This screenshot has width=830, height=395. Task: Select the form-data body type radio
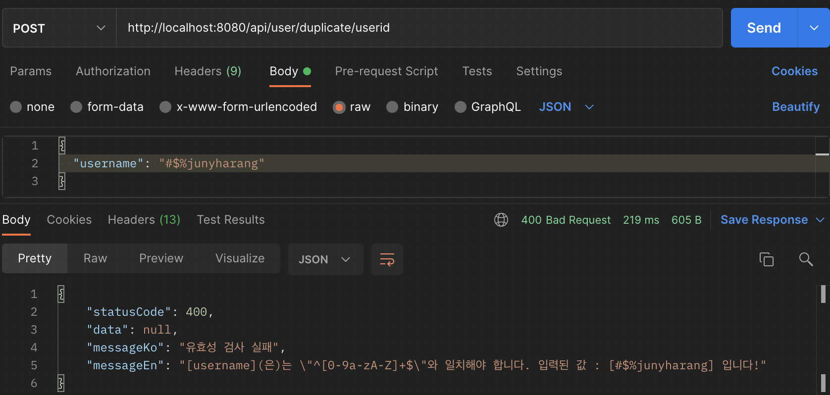click(x=76, y=107)
